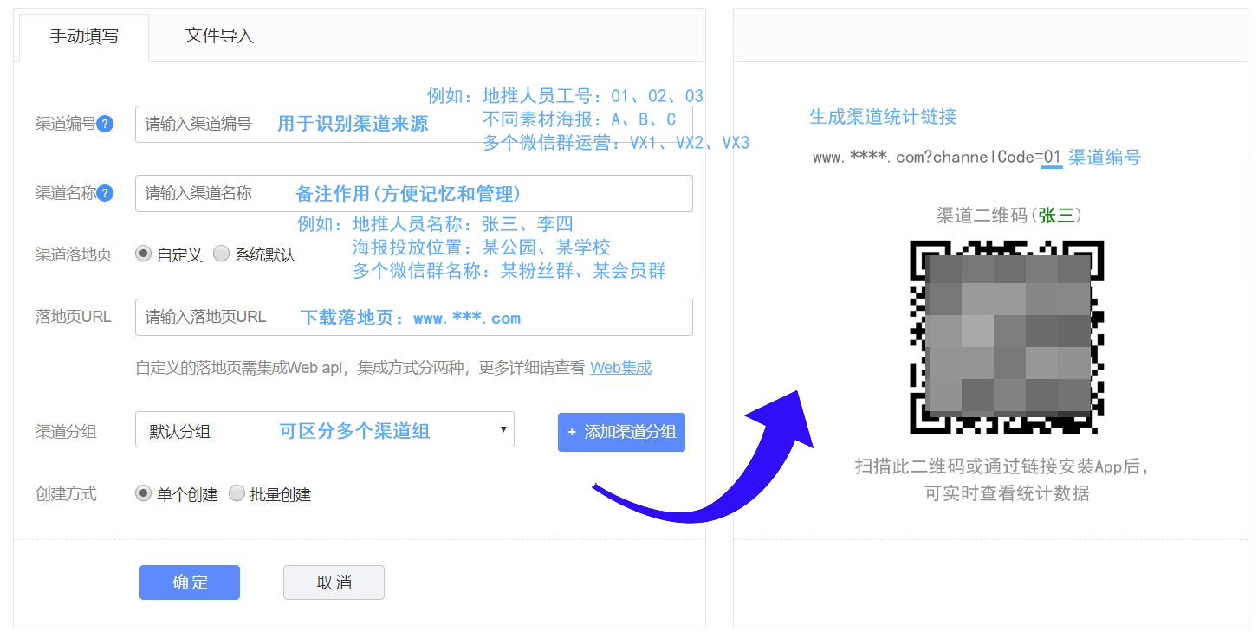Click the 生成渠道统计链接 text
Screen dimensions: 1258x637
point(883,117)
